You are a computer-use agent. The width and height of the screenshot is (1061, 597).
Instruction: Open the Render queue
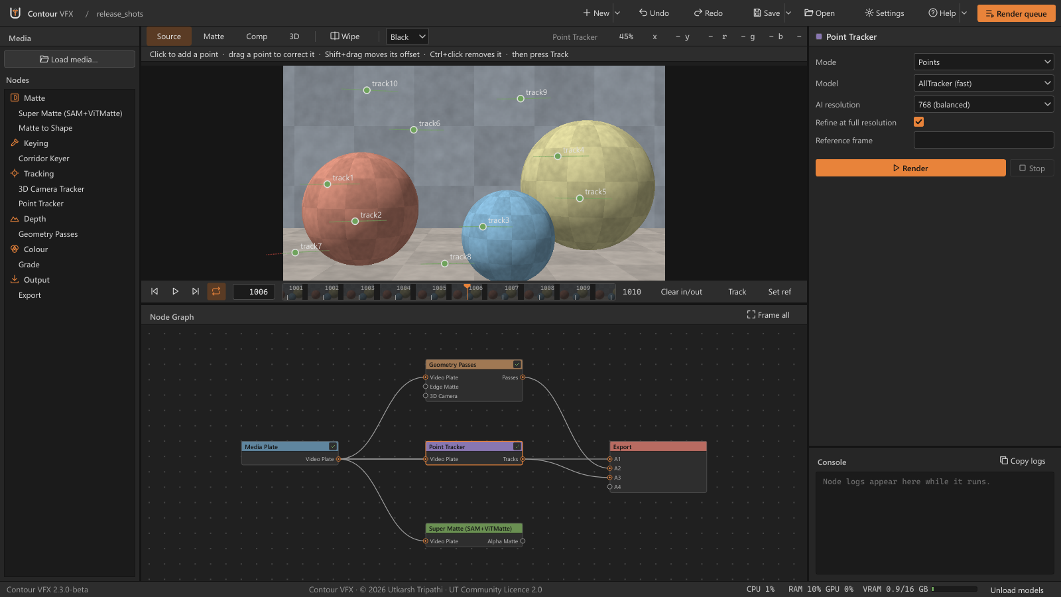(x=1016, y=13)
